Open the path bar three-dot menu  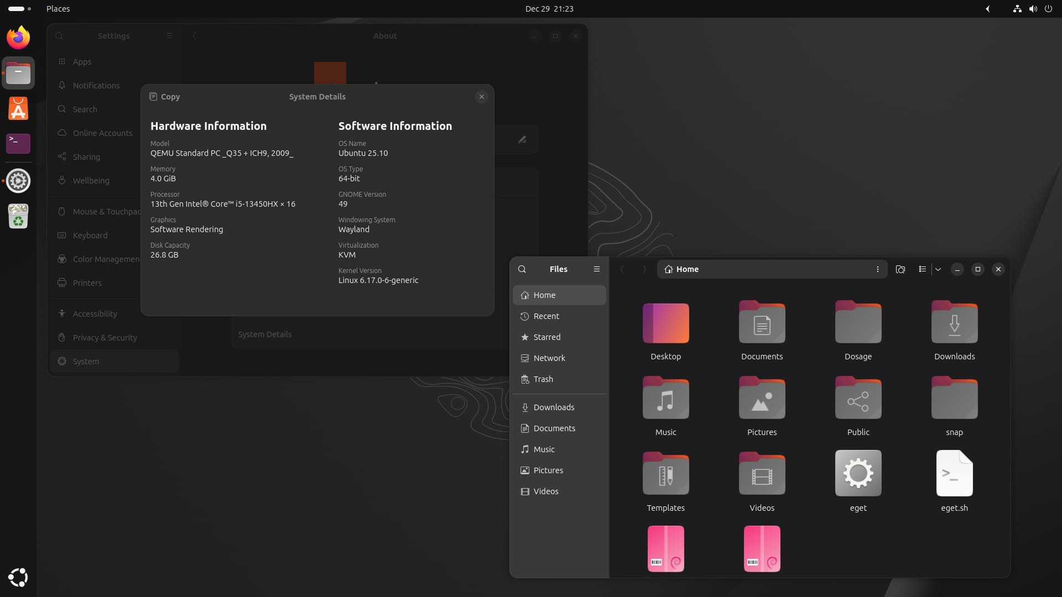(x=878, y=269)
